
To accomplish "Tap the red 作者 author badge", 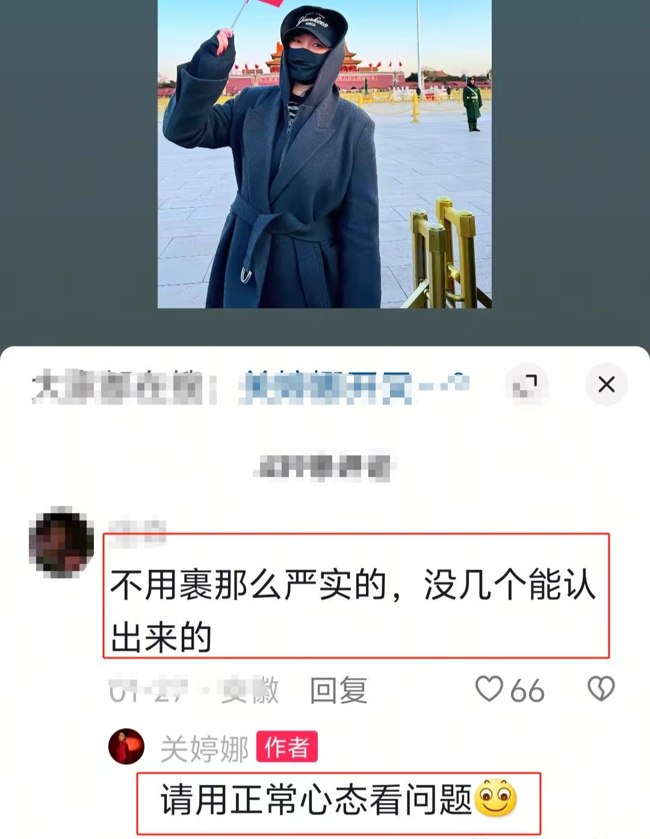I will [287, 747].
